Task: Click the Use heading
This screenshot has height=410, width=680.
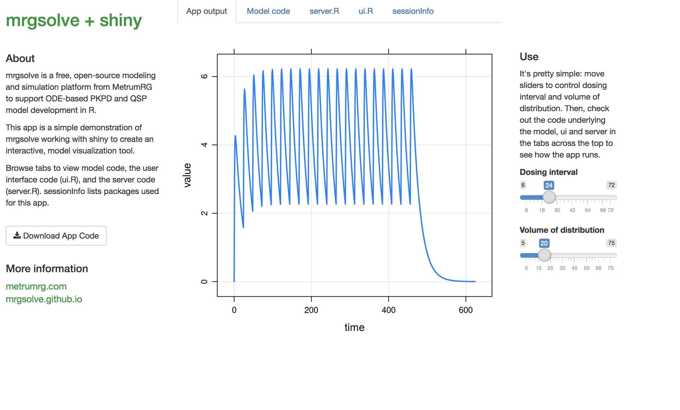Action: coord(529,57)
